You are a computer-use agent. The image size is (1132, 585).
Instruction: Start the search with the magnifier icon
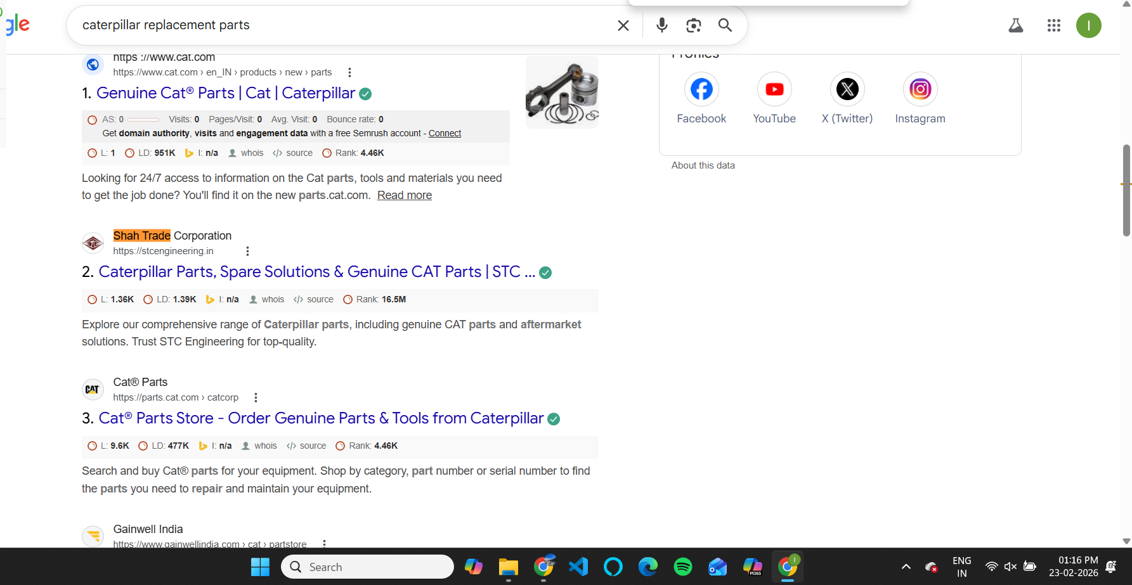pos(725,25)
